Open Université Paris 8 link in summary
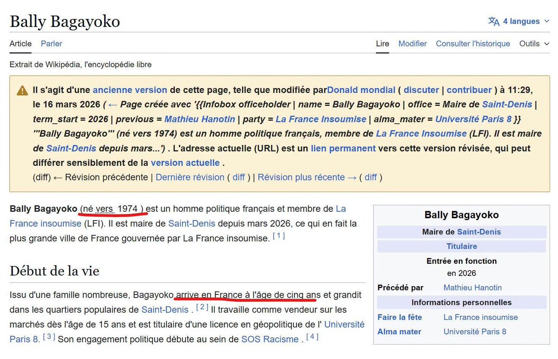 473,119
